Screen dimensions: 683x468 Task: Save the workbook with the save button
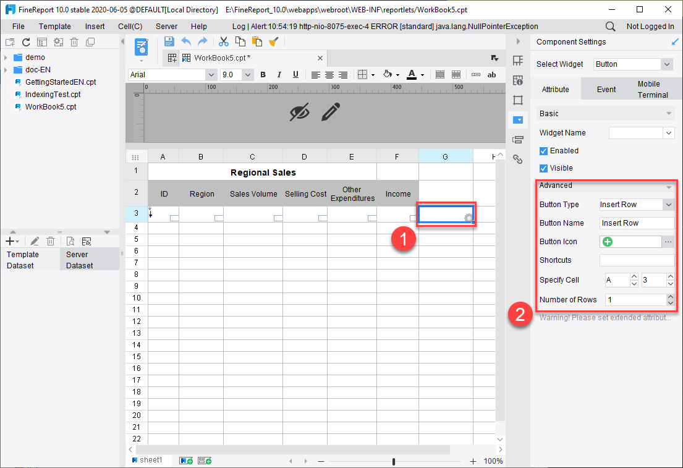(169, 41)
